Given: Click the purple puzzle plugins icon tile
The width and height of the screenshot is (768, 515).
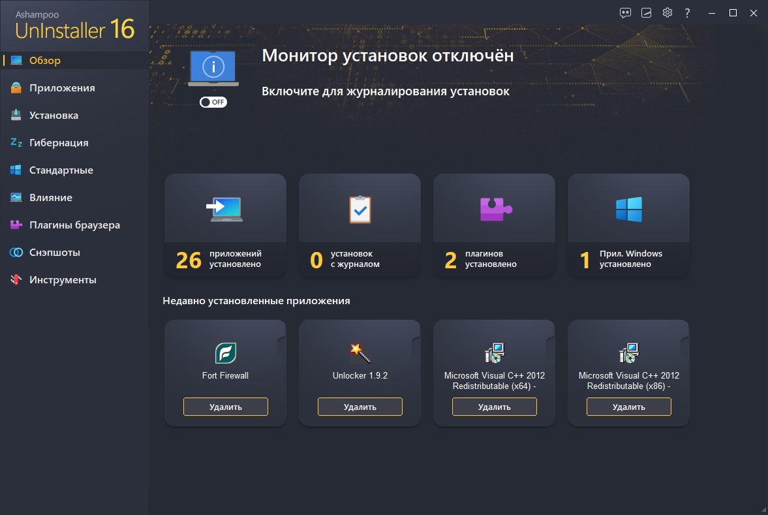Looking at the screenshot, I should tap(495, 209).
